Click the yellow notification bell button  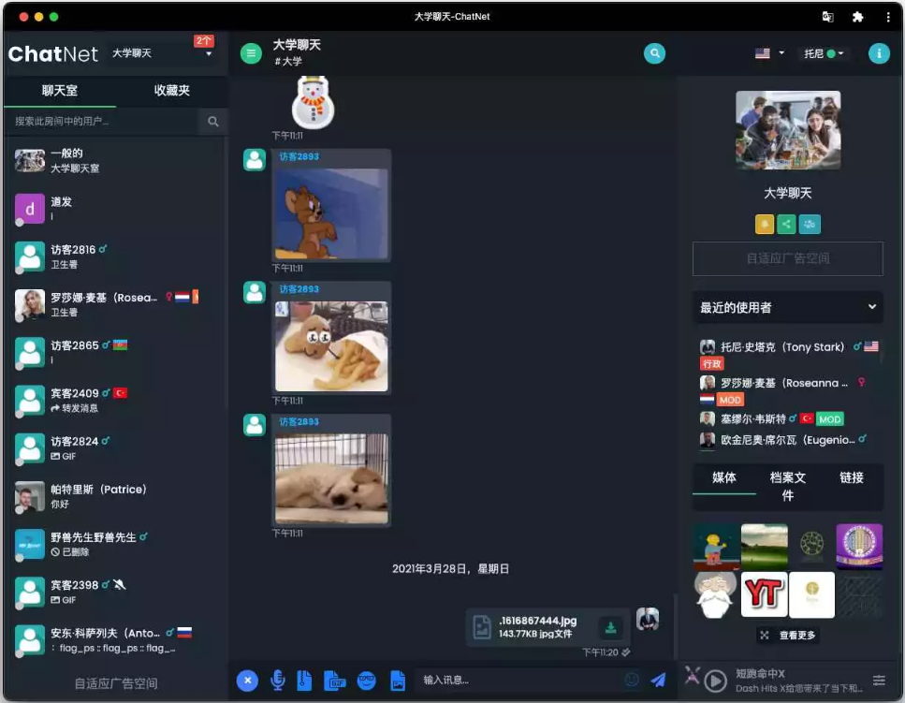pos(765,224)
